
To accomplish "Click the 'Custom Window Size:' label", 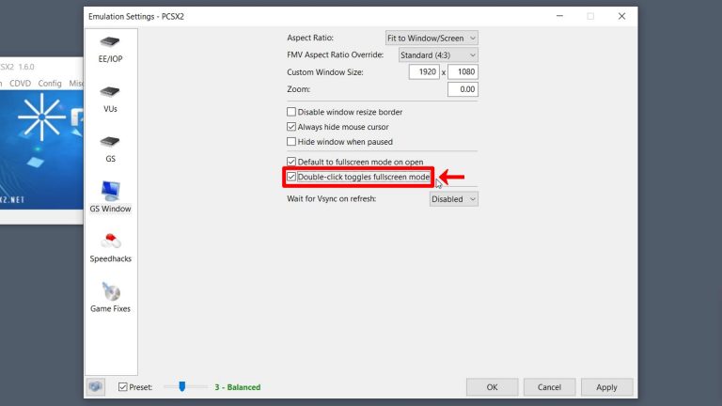I will (325, 72).
